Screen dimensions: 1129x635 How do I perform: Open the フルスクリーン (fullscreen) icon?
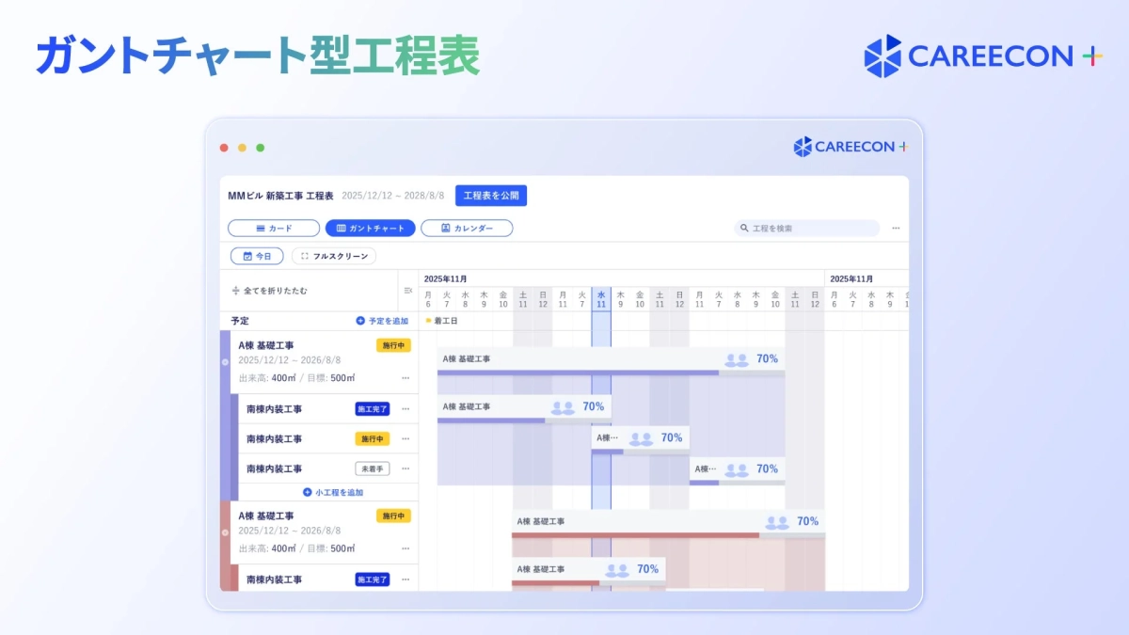[x=305, y=256]
